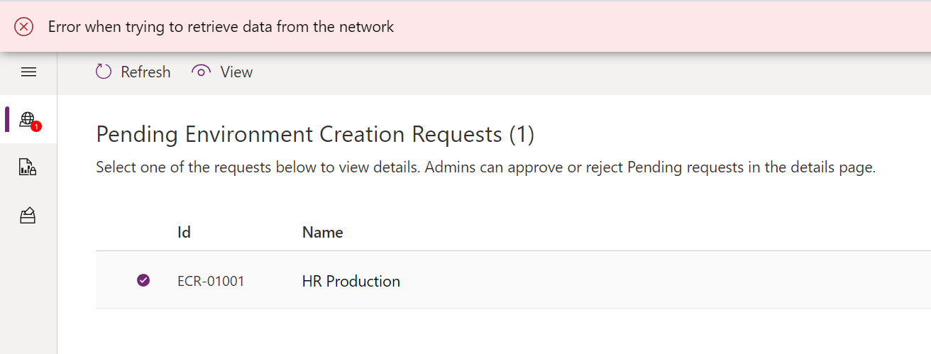This screenshot has height=354, width=931.
Task: Sort by the Name column header
Action: point(323,232)
